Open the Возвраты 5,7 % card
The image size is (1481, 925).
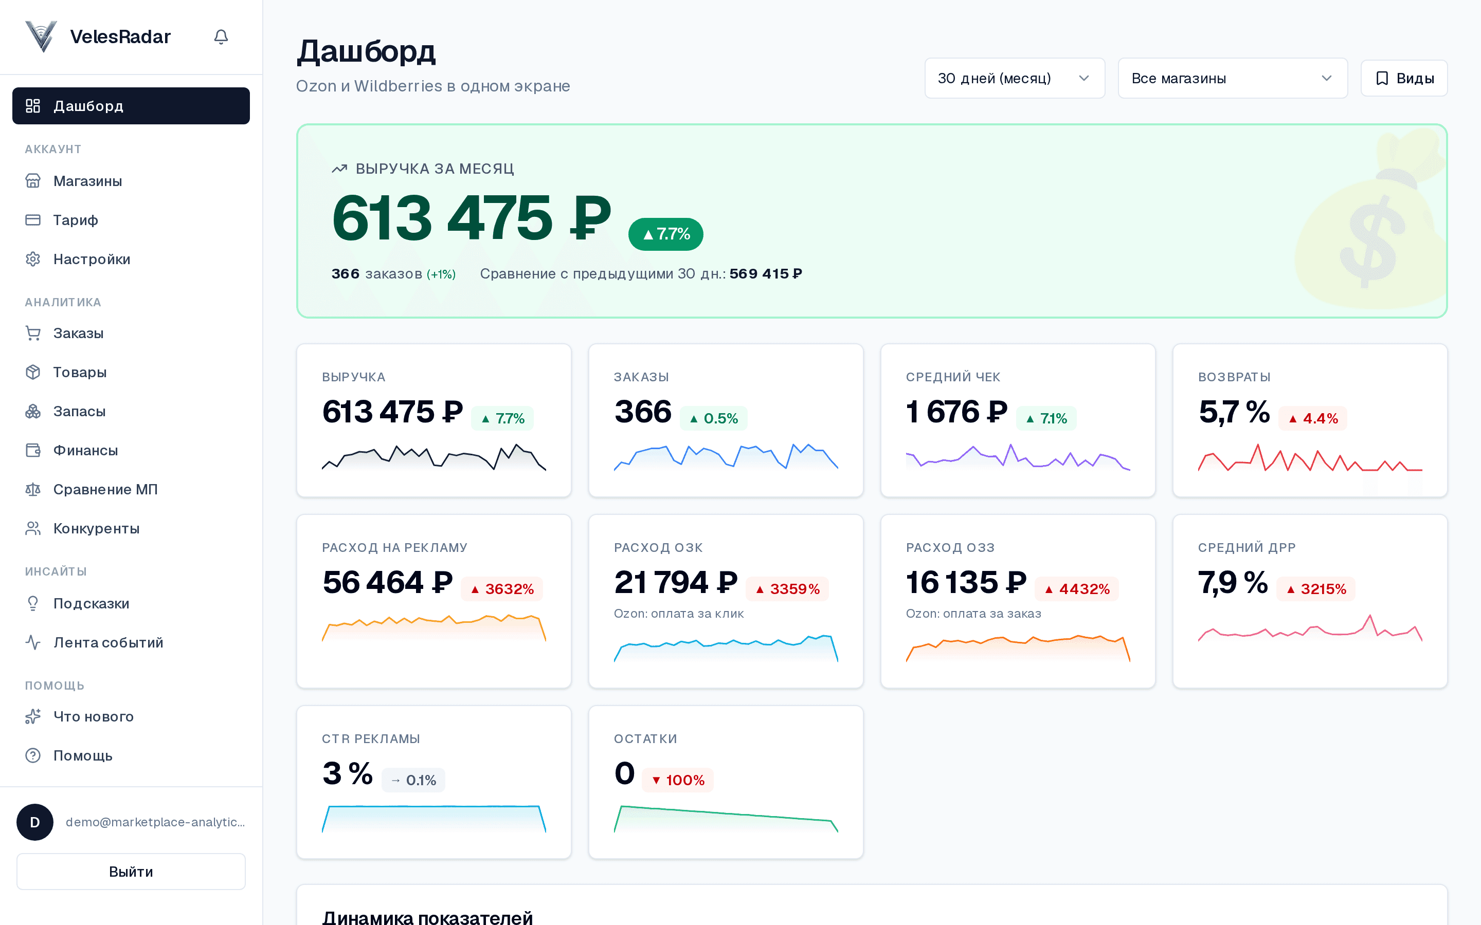coord(1310,420)
